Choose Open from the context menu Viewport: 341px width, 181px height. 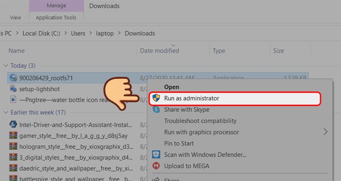coord(171,87)
